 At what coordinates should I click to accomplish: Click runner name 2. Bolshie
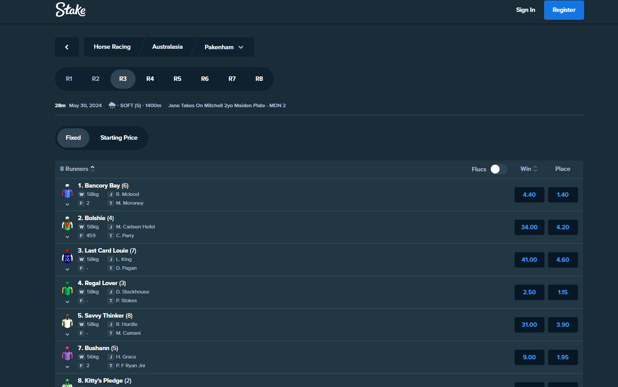point(96,218)
